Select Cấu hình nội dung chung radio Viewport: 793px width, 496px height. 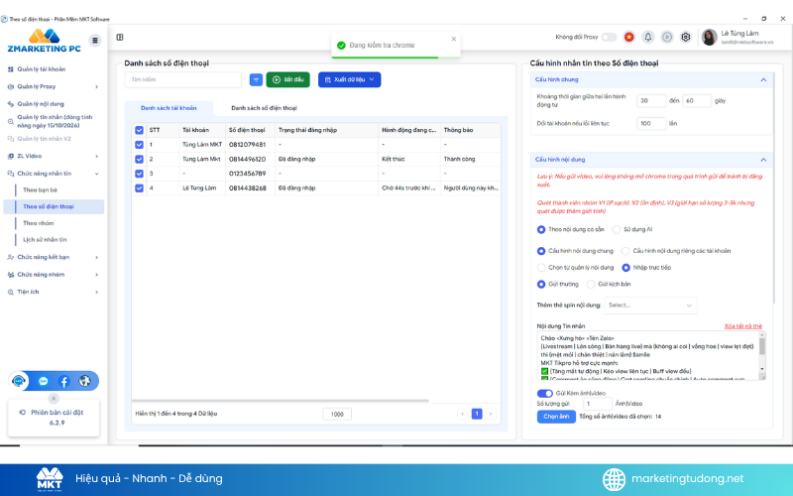tap(540, 251)
